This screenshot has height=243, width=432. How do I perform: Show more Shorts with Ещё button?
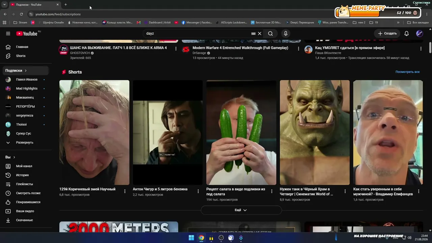point(241,210)
